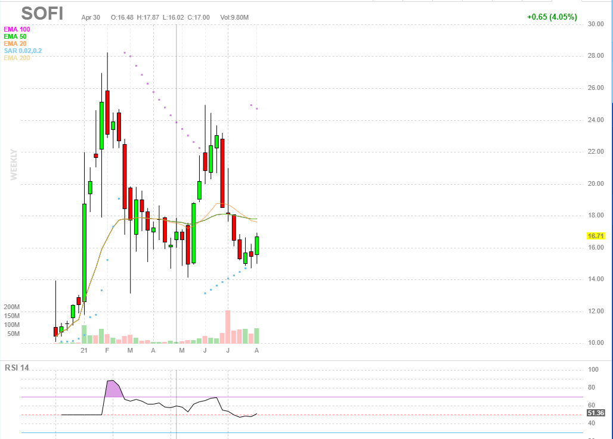Click the 26.00 price axis label
This screenshot has width=613, height=439.
coord(596,88)
